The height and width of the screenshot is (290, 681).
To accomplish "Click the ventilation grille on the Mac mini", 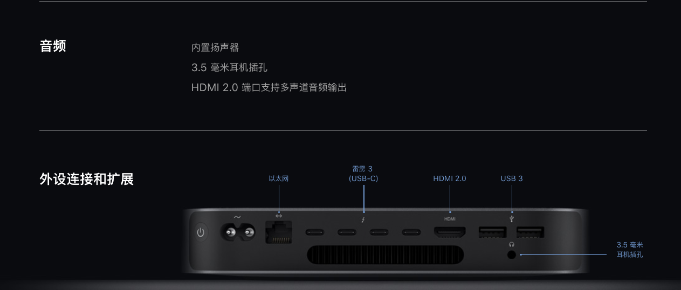I will coord(386,256).
